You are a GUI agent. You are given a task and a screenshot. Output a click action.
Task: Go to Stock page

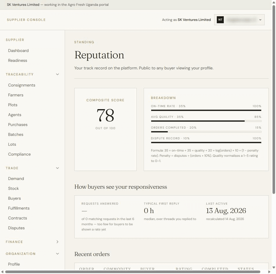[13, 188]
